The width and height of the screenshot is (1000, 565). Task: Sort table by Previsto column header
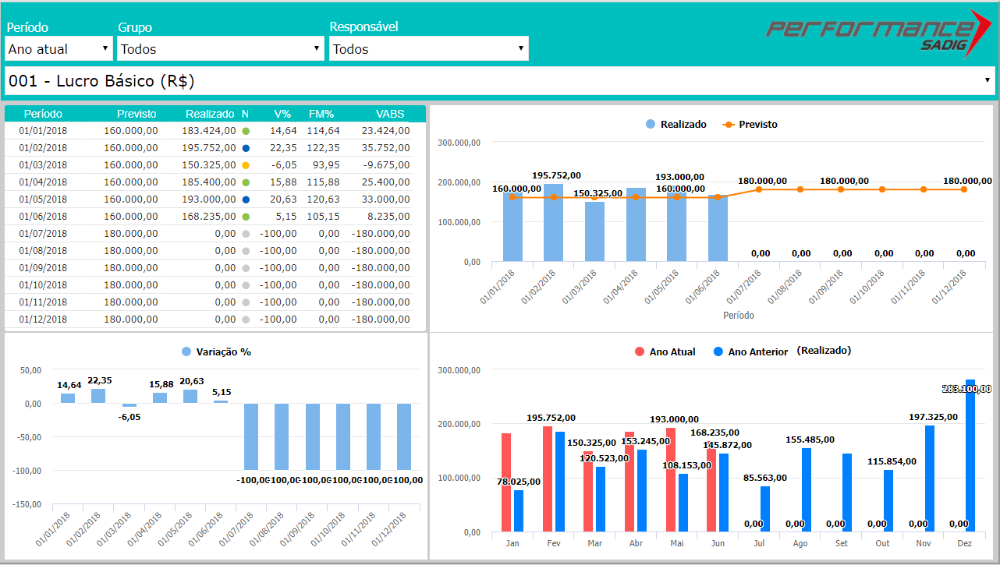tap(137, 114)
